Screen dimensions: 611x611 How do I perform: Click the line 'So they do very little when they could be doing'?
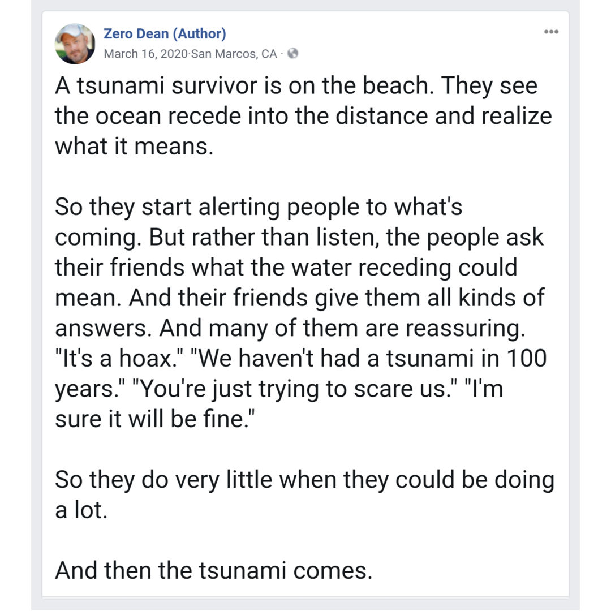[304, 480]
